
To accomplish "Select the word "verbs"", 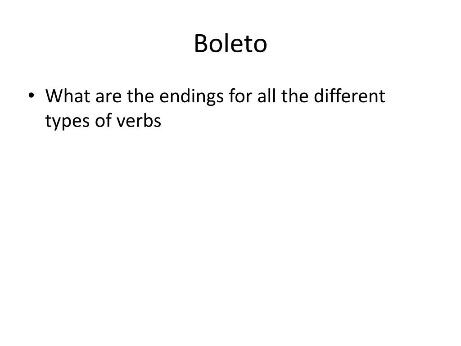I will tap(139, 120).
